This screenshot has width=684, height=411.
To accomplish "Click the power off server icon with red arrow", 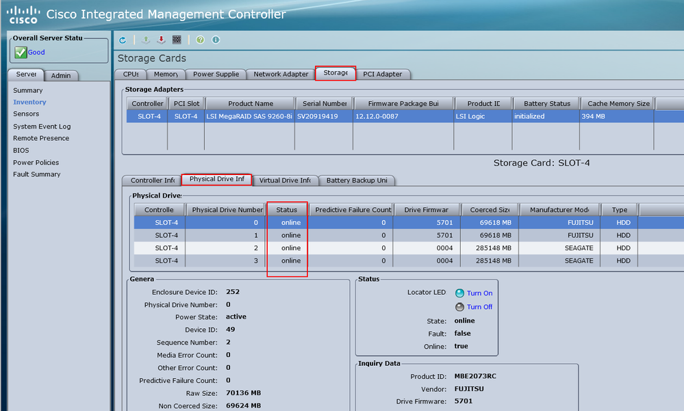I will coord(161,40).
